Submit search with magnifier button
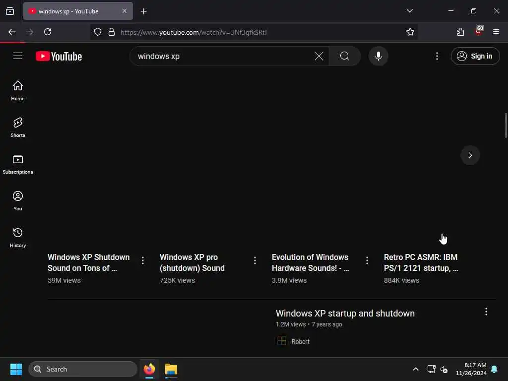Viewport: 508px width, 381px height. click(345, 56)
